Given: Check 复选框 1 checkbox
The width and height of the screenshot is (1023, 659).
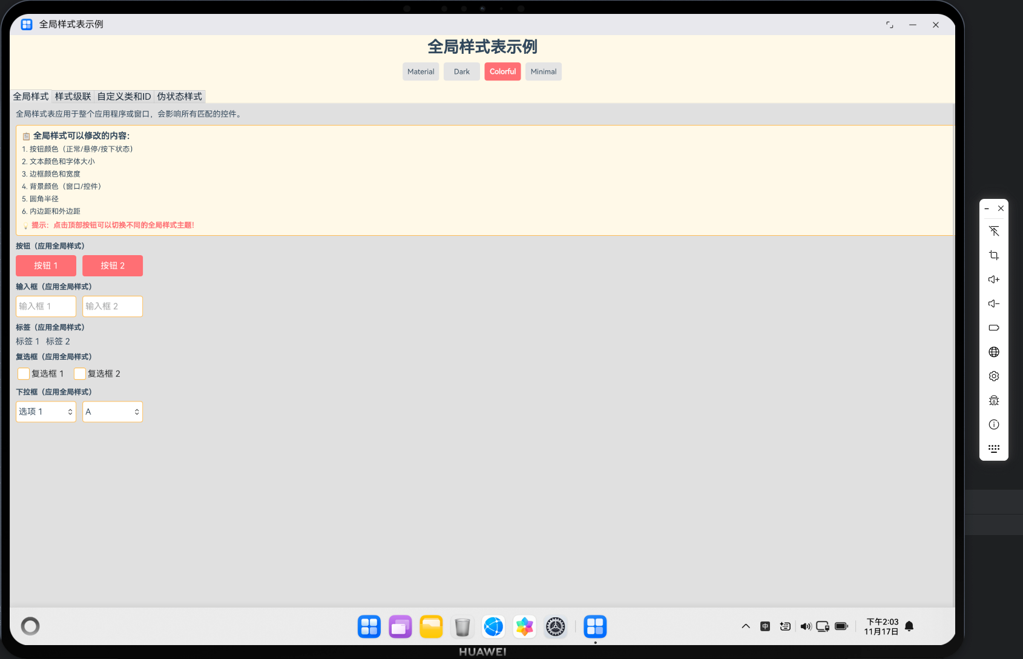Looking at the screenshot, I should [x=23, y=373].
